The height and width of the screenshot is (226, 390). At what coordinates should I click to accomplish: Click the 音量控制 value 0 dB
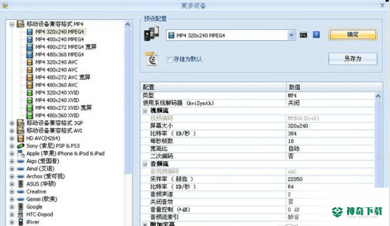click(x=294, y=209)
